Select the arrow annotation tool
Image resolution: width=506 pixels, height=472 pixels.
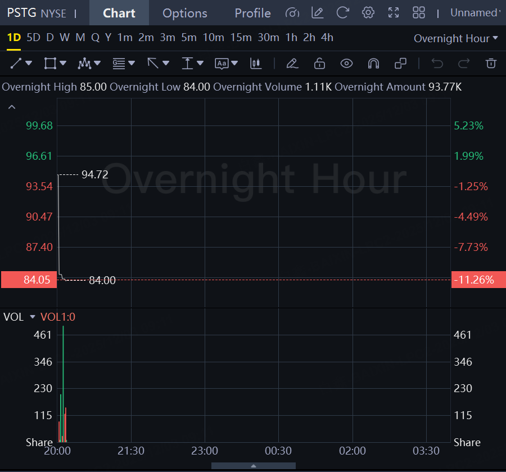point(153,63)
